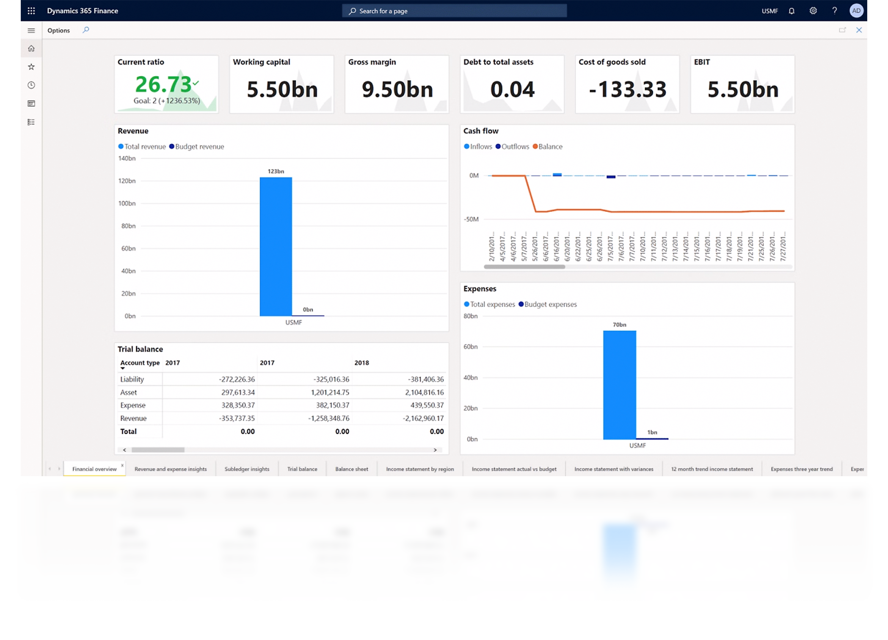Open the settings gear icon

coord(813,11)
